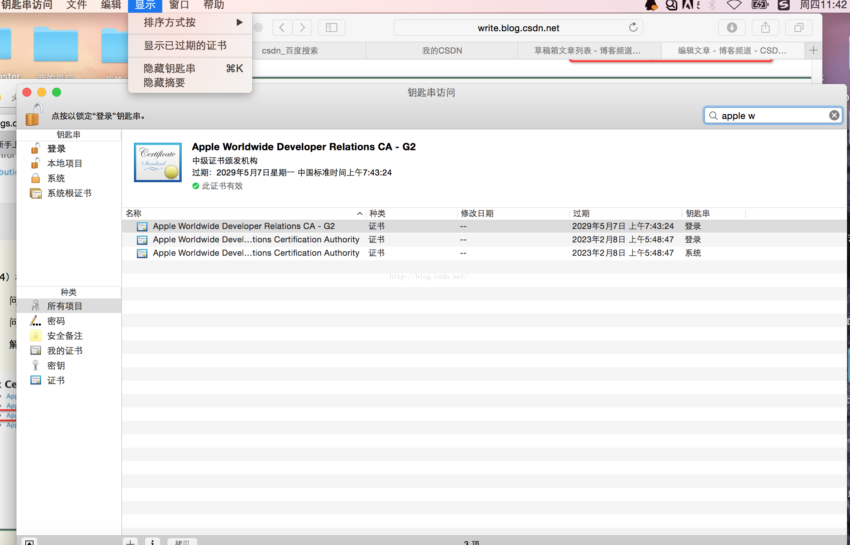This screenshot has width=850, height=545.
Task: Select the 所有项目 category
Action: click(69, 306)
